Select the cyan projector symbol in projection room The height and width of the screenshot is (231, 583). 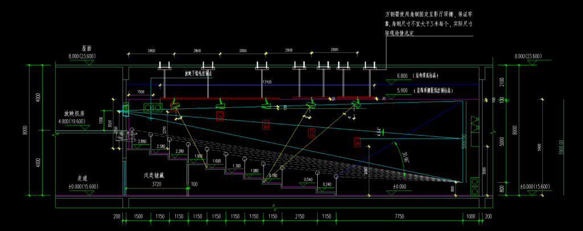click(126, 108)
